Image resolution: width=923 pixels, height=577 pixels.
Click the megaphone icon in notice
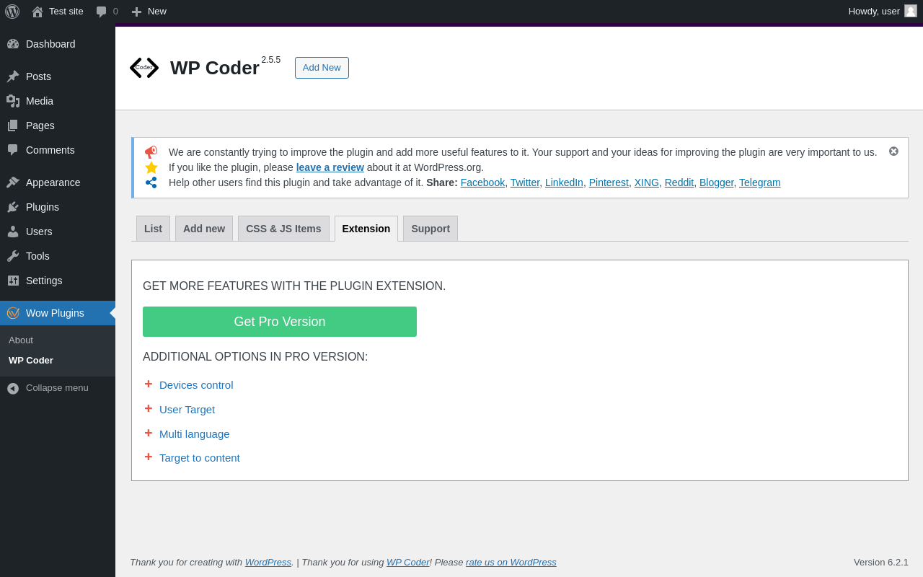151,152
